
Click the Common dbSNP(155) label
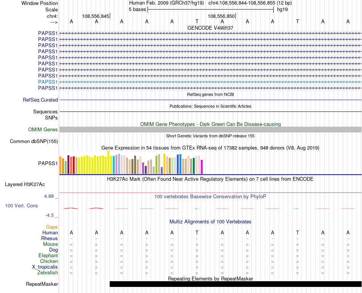click(34, 141)
